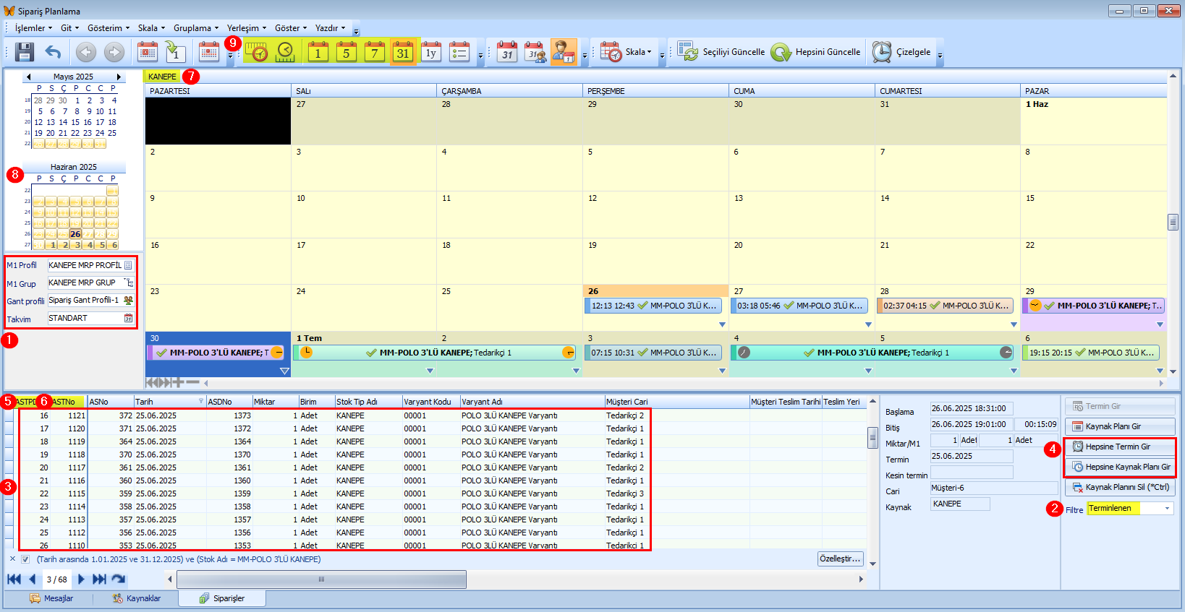Click the ruler with clock icon
Image resolution: width=1185 pixels, height=612 pixels.
tap(256, 52)
